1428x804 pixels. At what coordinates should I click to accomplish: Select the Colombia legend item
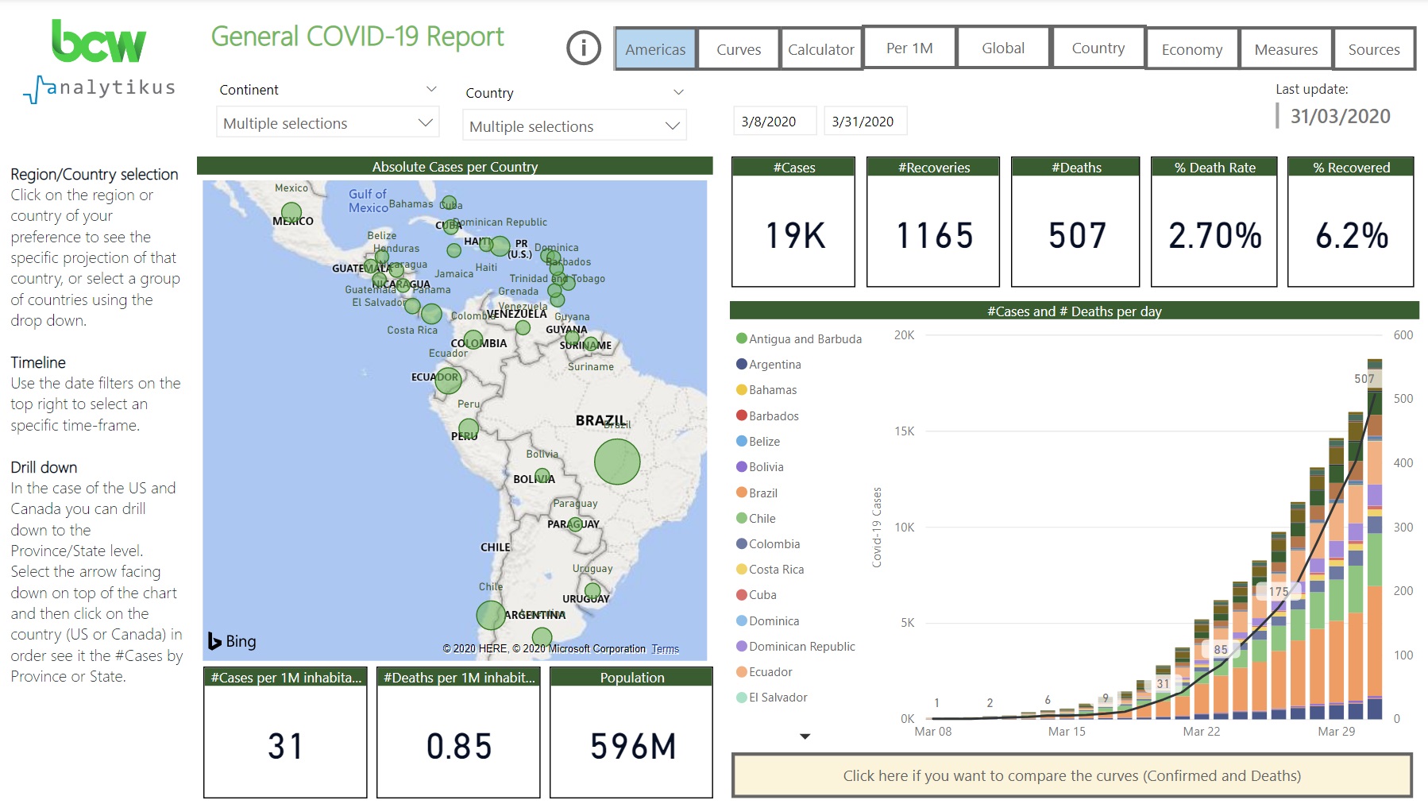point(768,543)
